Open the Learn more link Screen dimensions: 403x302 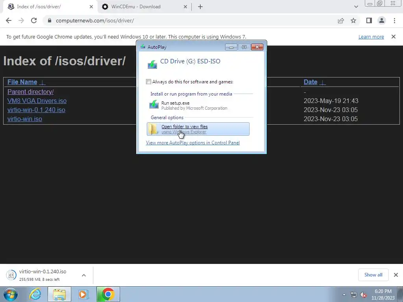click(x=371, y=37)
